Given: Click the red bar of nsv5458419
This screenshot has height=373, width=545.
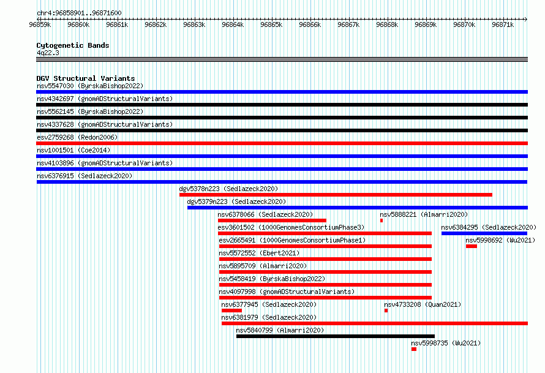Looking at the screenshot, I should 325,285.
